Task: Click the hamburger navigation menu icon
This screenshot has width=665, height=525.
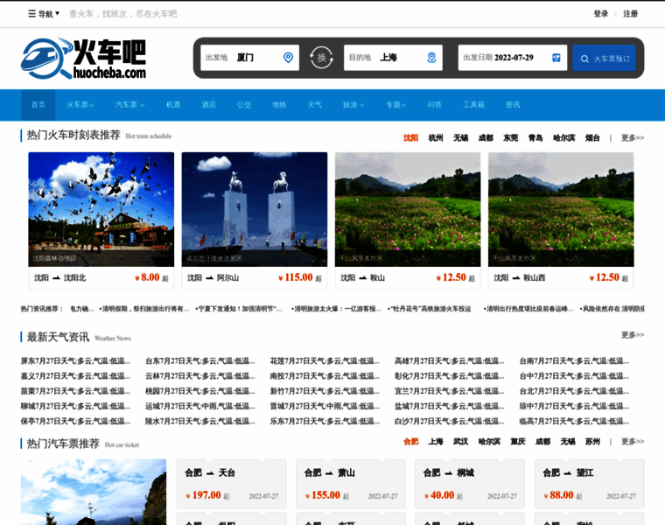Action: (32, 14)
